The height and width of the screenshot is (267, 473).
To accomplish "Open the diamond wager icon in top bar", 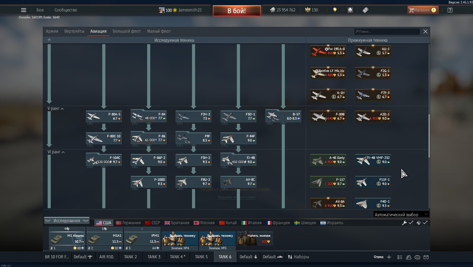I will click(350, 10).
